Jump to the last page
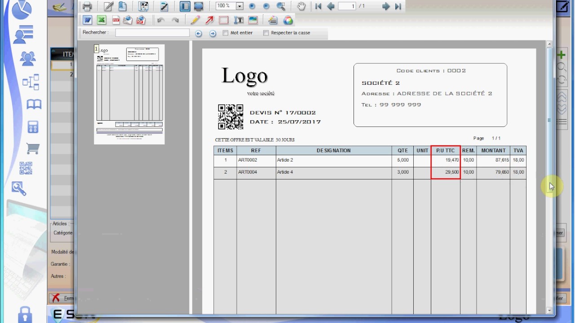Screen dimensions: 575x323 click(x=398, y=6)
